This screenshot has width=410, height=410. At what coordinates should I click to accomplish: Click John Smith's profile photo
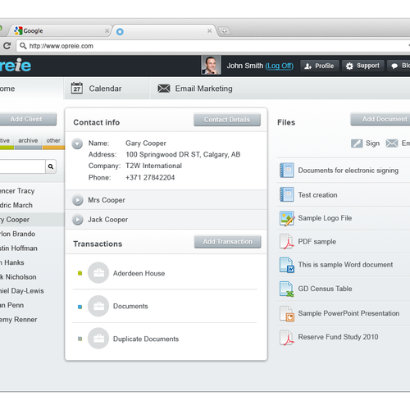[211, 65]
